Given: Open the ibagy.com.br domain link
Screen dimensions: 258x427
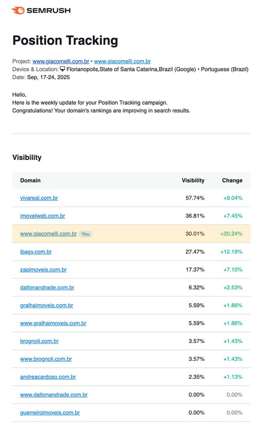Looking at the screenshot, I should (x=36, y=252).
